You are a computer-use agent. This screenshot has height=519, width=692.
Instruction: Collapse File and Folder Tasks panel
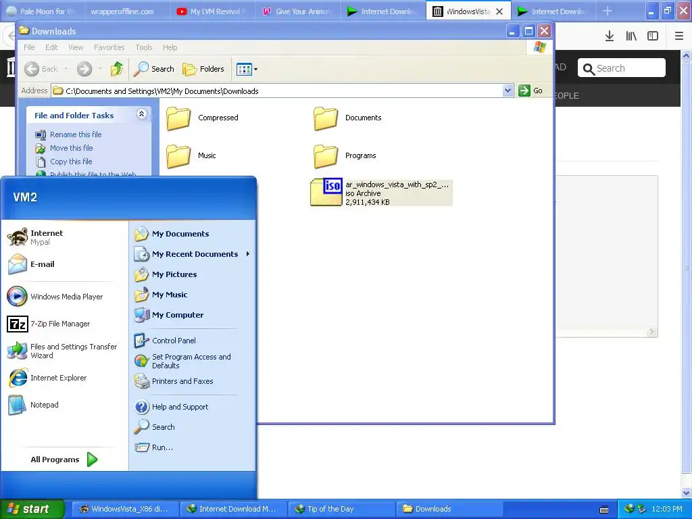[x=142, y=114]
